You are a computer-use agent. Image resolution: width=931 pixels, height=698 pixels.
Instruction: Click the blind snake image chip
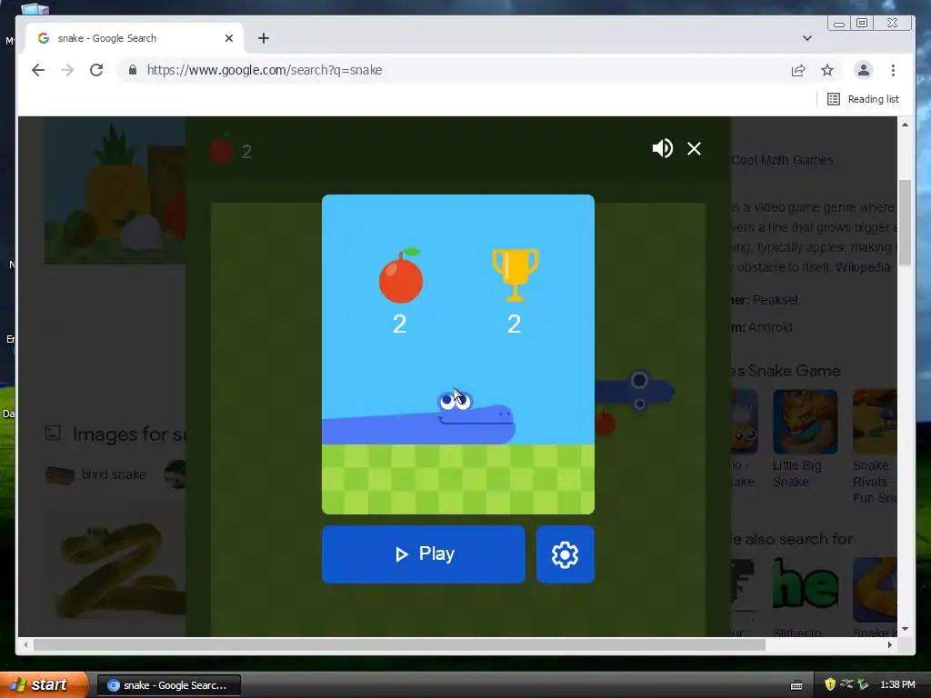pyautogui.click(x=96, y=474)
